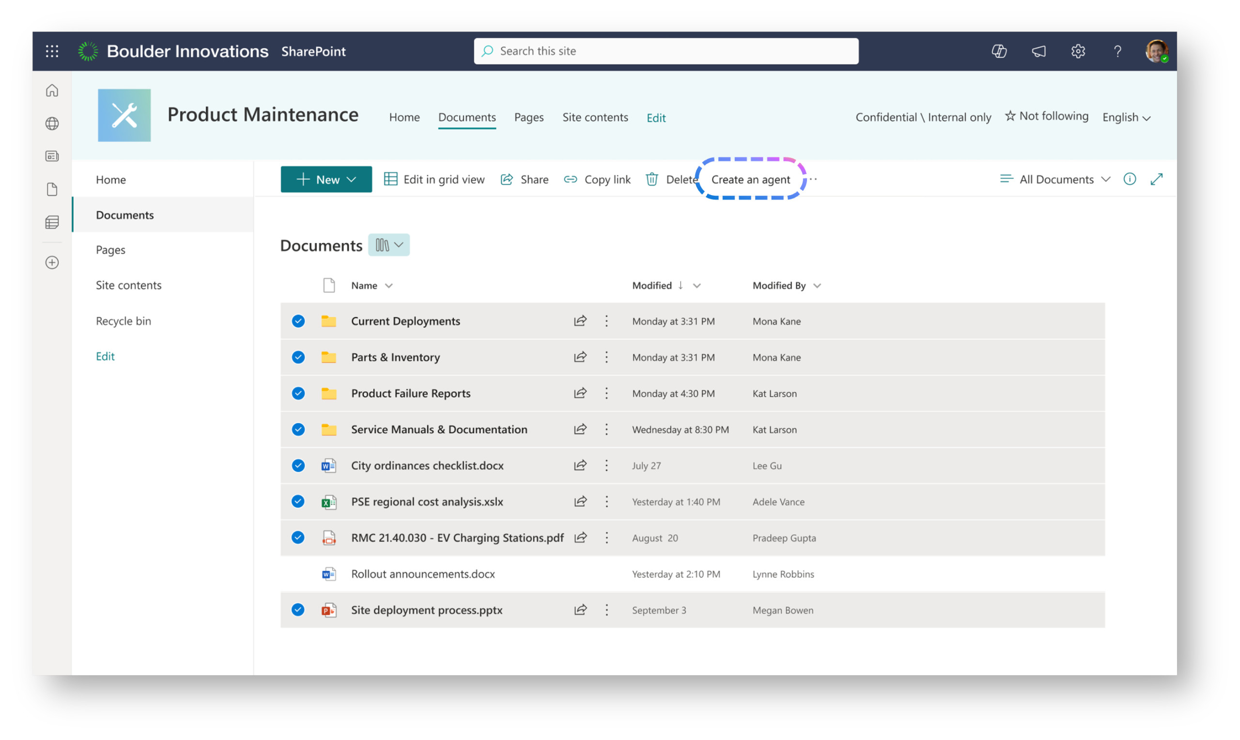Viewport: 1240px width, 740px height.
Task: Click Edit link in left navigation
Action: pos(105,356)
